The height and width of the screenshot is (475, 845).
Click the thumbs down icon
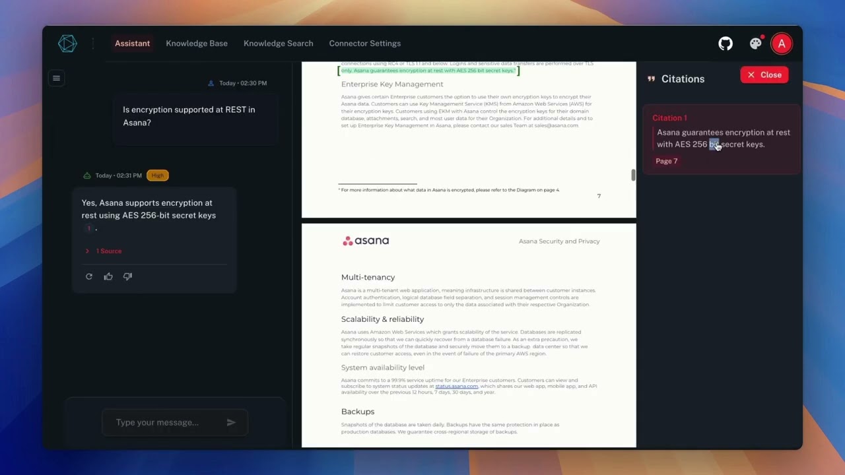click(x=127, y=276)
